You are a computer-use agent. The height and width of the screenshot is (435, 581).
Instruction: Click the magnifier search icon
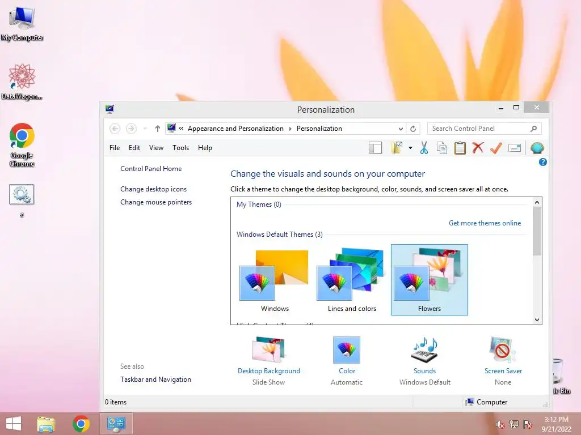pyautogui.click(x=533, y=129)
